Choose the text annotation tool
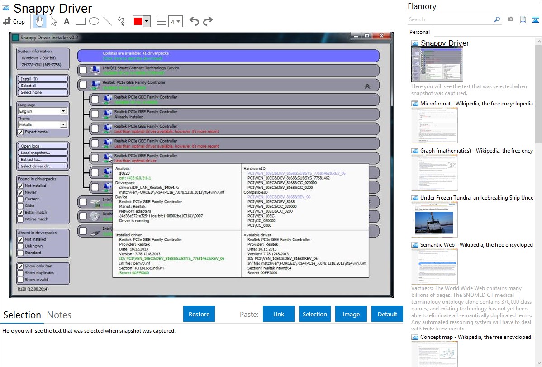 [x=67, y=21]
